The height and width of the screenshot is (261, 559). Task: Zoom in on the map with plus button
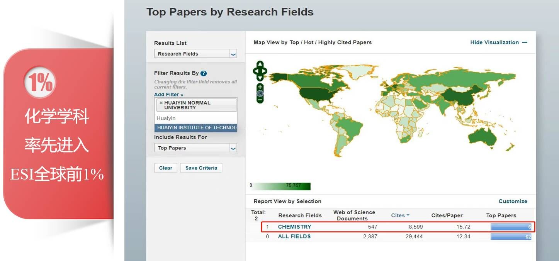[260, 87]
